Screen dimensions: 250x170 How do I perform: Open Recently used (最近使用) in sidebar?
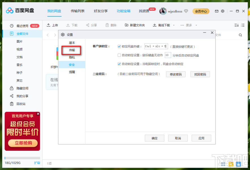click(22, 26)
